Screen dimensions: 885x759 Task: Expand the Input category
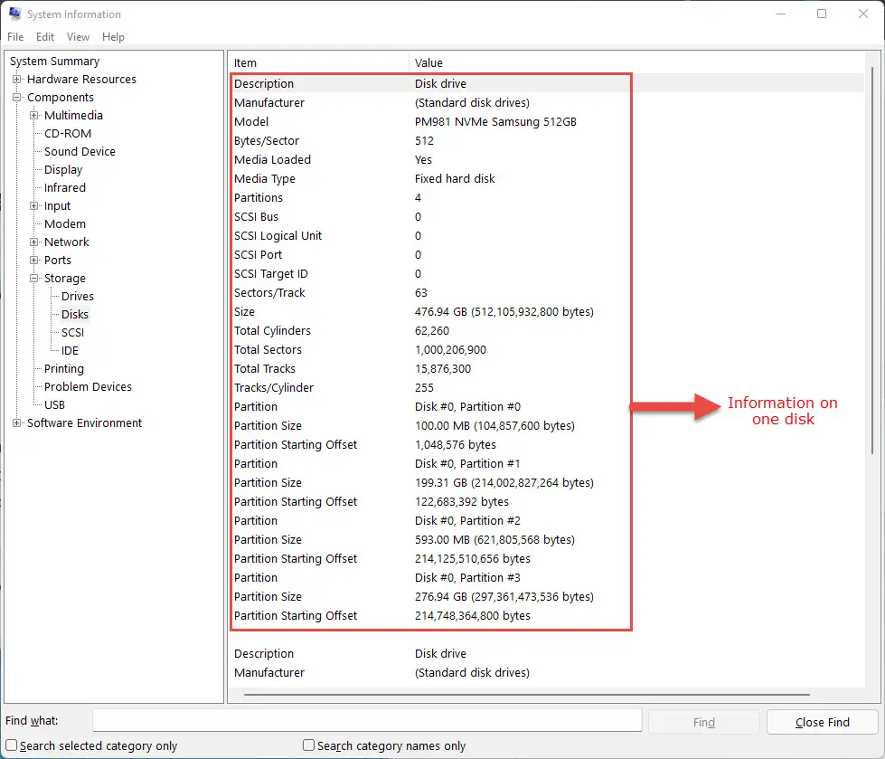(33, 205)
